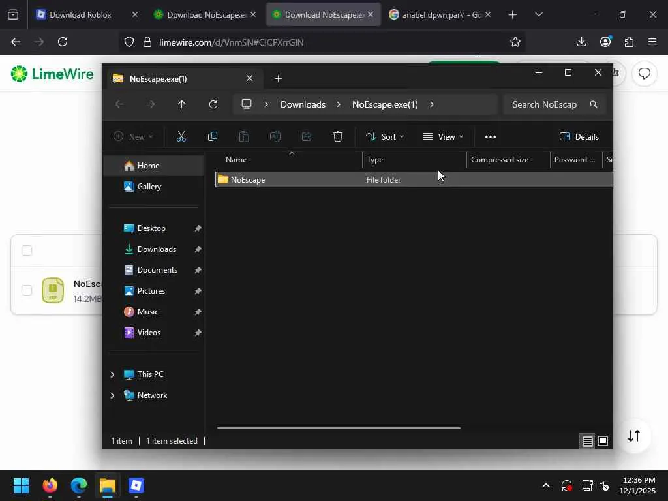Image resolution: width=668 pixels, height=501 pixels.
Task: Expand the This PC tree node
Action: (x=112, y=374)
